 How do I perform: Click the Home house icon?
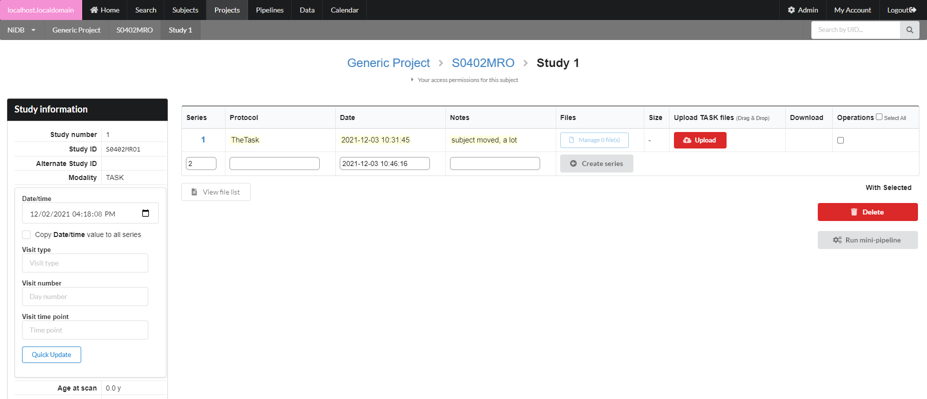(94, 10)
